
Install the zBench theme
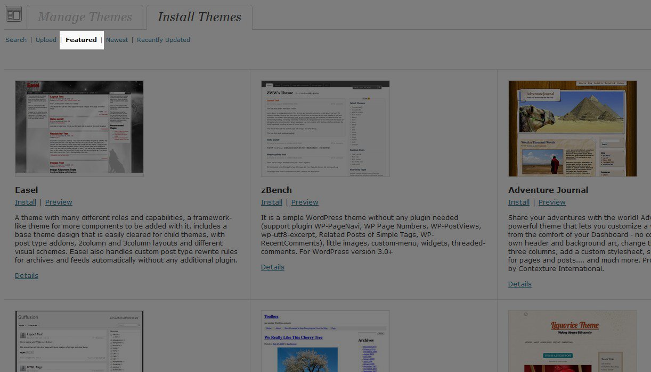coord(272,202)
